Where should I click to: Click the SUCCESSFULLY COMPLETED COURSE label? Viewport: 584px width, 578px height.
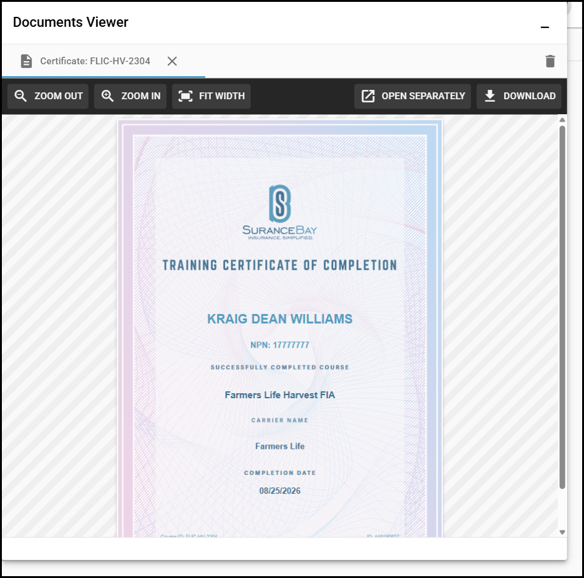coord(280,368)
